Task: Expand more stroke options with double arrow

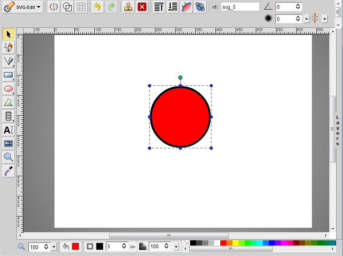Action: coord(132,247)
